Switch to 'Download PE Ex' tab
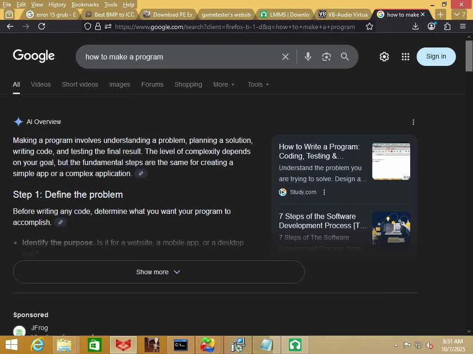The width and height of the screenshot is (473, 354). coord(168,14)
